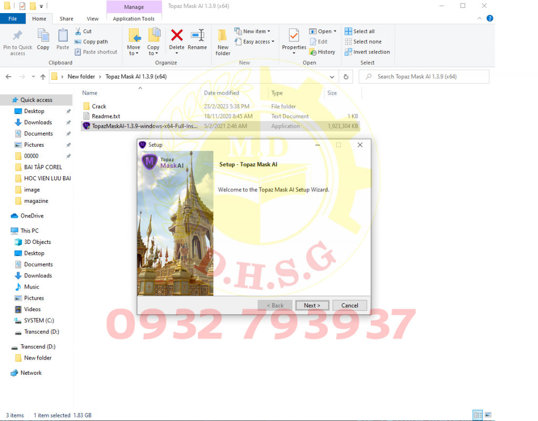Open the Explorer Help question mark

coord(490,18)
